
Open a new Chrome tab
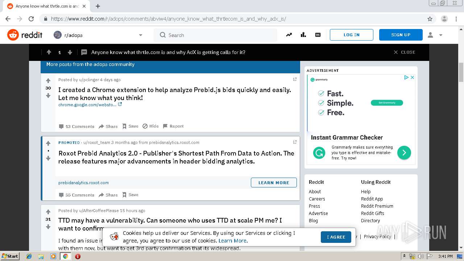coord(98,6)
